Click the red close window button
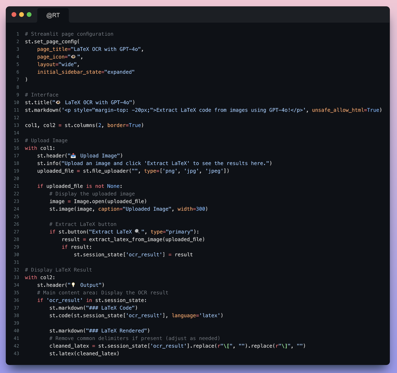 pos(14,14)
